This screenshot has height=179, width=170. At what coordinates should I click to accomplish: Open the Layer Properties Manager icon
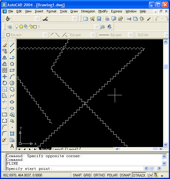pyautogui.click(x=10, y=27)
